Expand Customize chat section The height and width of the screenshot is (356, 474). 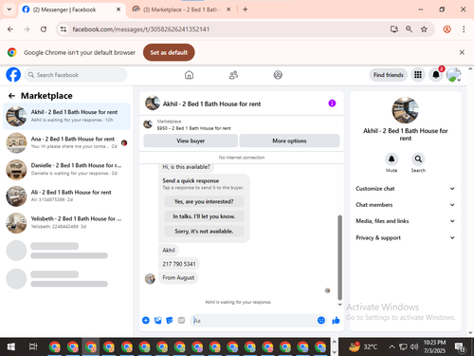[x=405, y=189]
